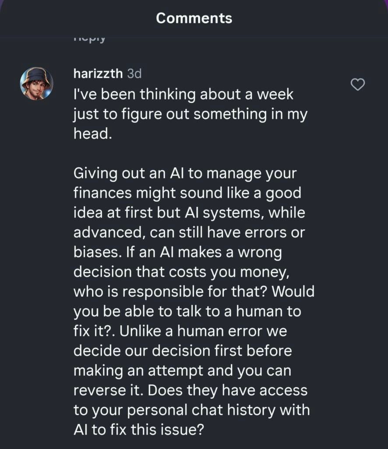Click the line "decide our decision first before"
The width and height of the screenshot is (388, 449).
tap(182, 352)
